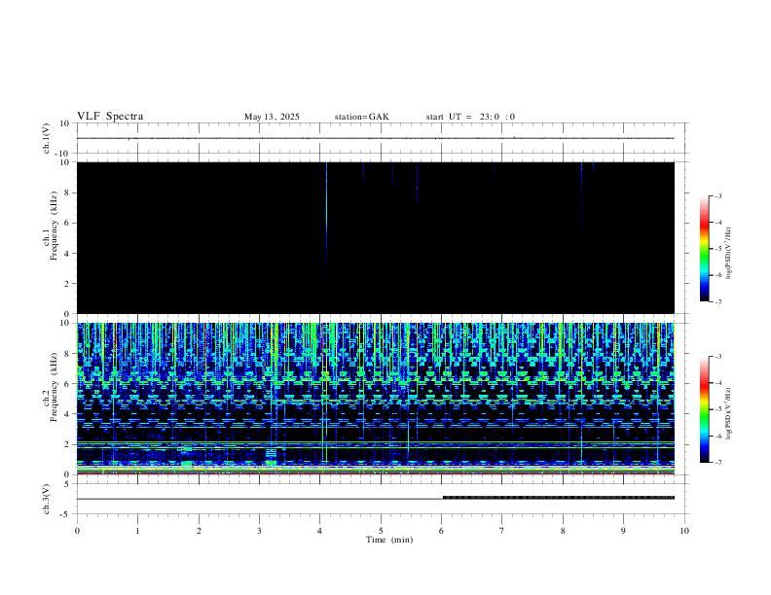The height and width of the screenshot is (595, 771).
Task: Click the "ch.1(V)" axis label at the top
Action: click(47, 138)
